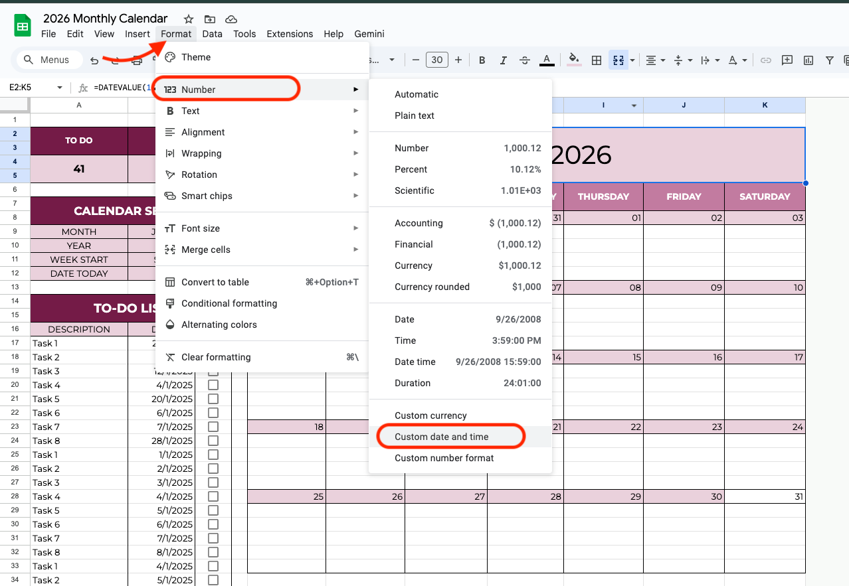The image size is (849, 586).
Task: Toggle bold formatting in the toolbar
Action: point(481,60)
